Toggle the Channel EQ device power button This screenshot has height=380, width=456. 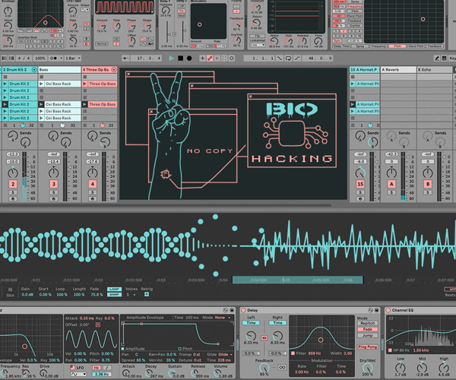click(388, 310)
